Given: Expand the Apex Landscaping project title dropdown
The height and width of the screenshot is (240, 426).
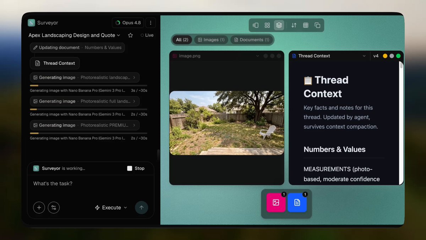Looking at the screenshot, I should coord(74,35).
